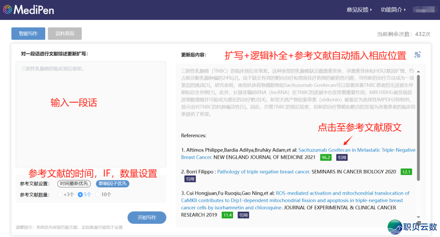The image size is (440, 237).
Task: Click the 引用 badge of reference 3
Action: 243,215
